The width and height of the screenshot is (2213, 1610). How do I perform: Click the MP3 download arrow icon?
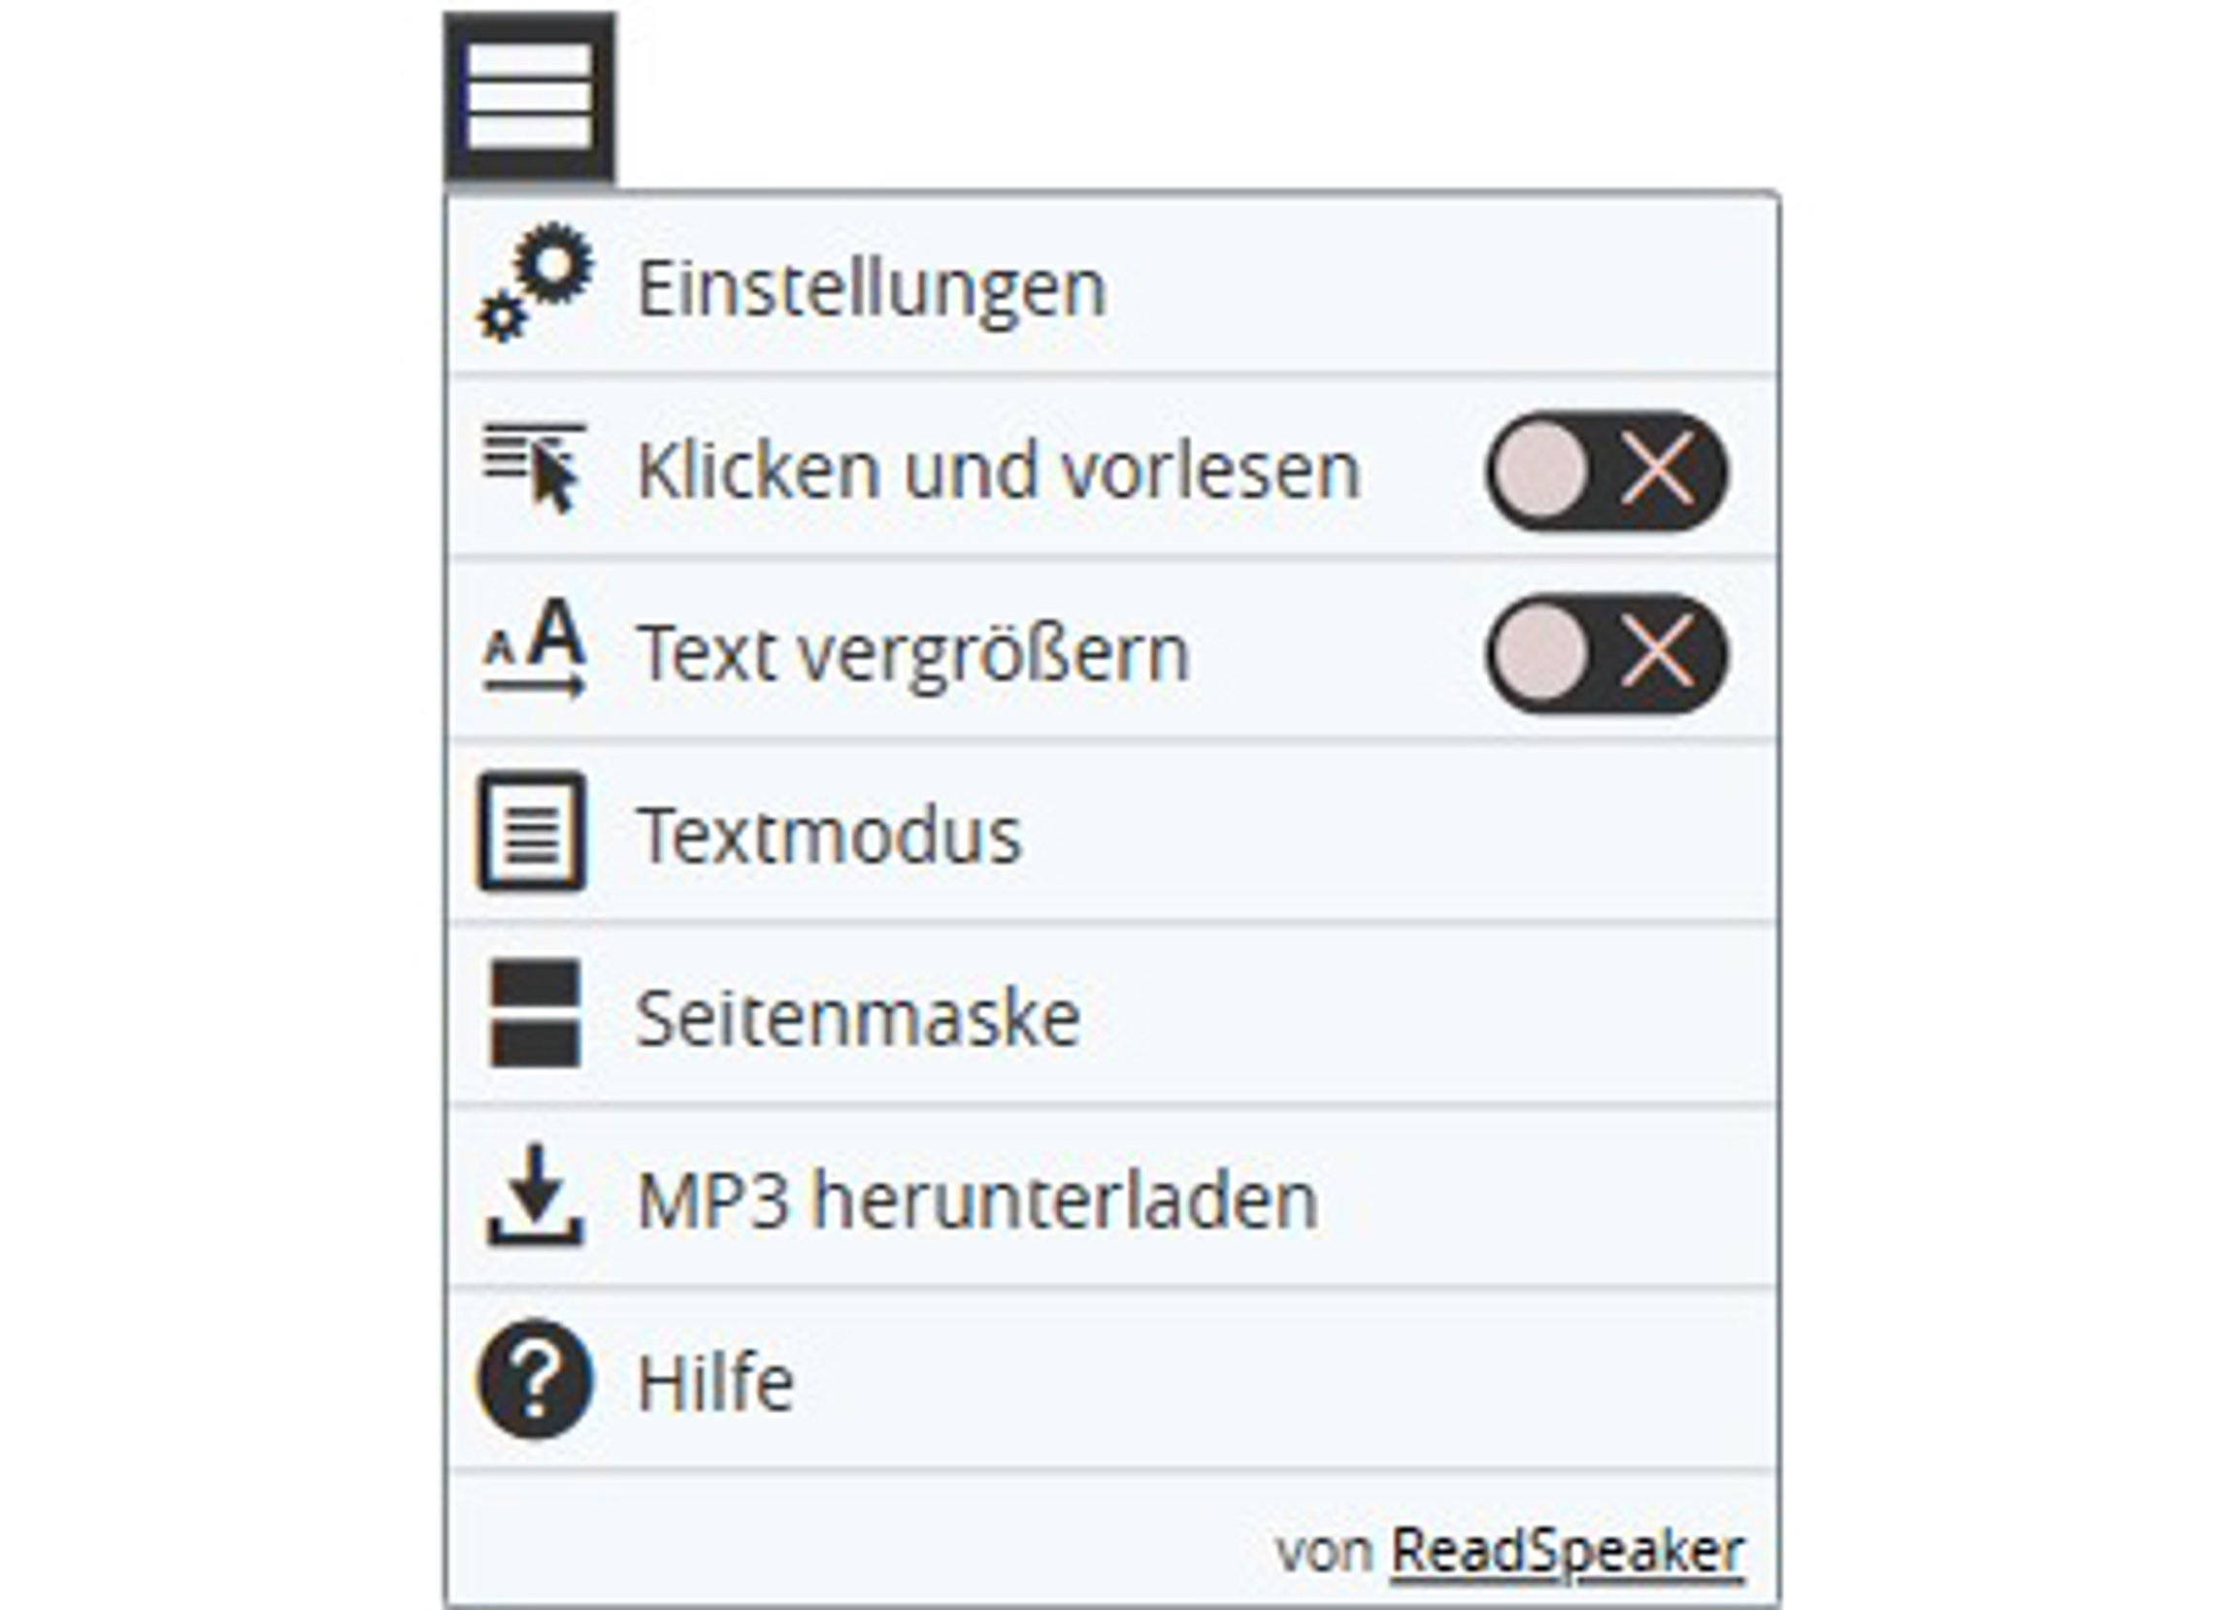tap(535, 1196)
